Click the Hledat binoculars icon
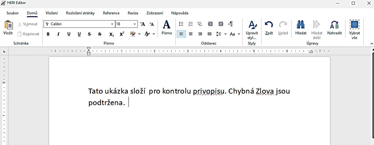 tap(300, 24)
